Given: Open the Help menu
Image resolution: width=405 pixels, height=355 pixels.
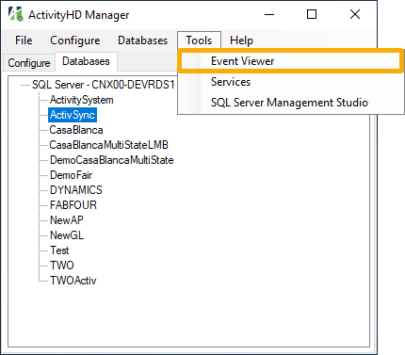Looking at the screenshot, I should tap(241, 40).
